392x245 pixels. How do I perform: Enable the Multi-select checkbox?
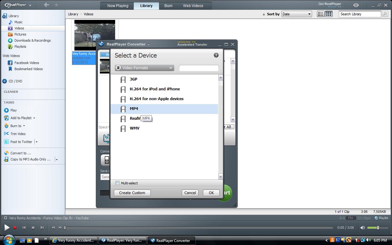117,183
